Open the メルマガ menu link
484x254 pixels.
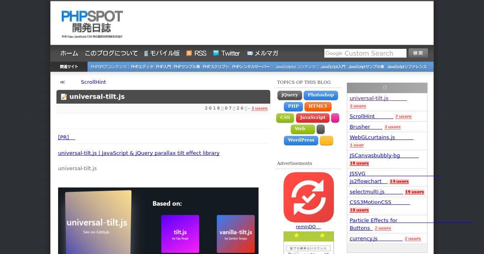[x=266, y=53]
